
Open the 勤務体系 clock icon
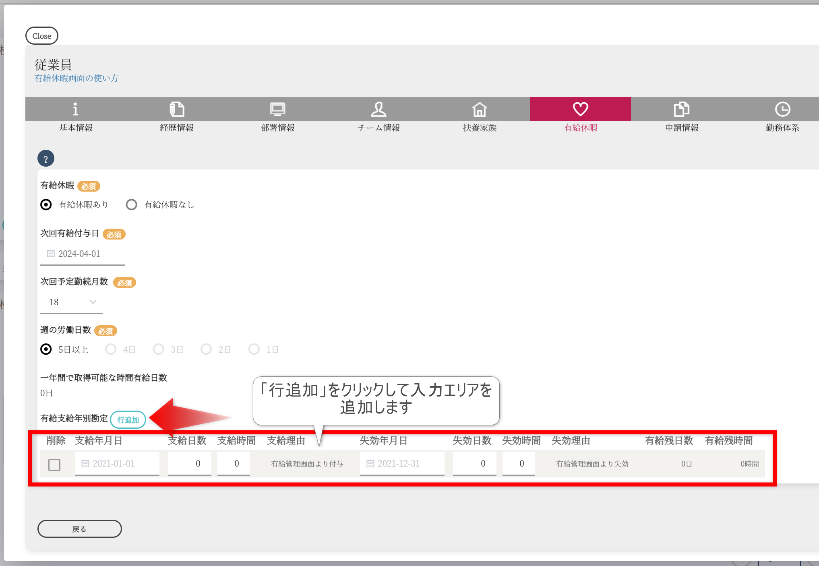pos(782,109)
